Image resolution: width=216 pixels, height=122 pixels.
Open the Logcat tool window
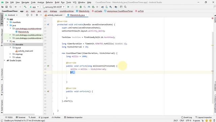point(44,117)
